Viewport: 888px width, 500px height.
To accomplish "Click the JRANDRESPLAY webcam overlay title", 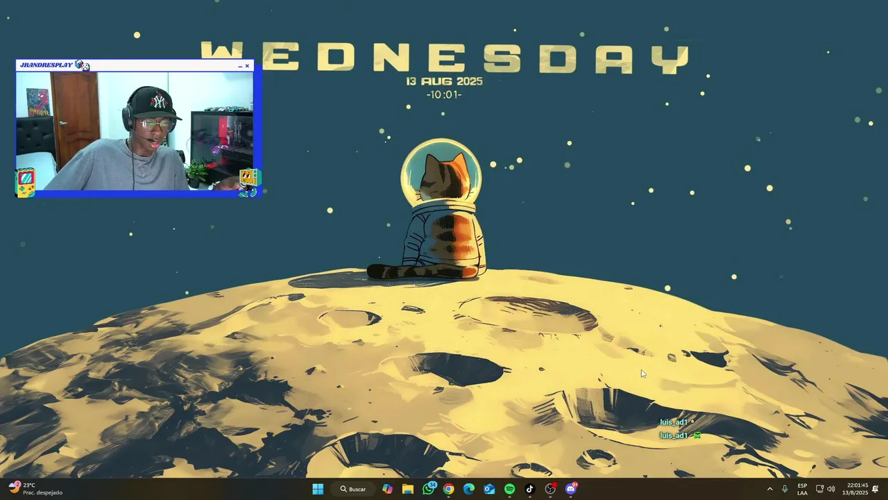I will pyautogui.click(x=46, y=65).
